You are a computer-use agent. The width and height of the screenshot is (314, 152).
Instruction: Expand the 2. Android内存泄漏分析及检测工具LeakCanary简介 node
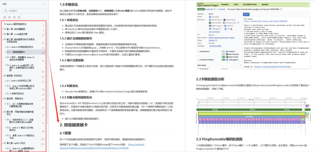click(6, 86)
